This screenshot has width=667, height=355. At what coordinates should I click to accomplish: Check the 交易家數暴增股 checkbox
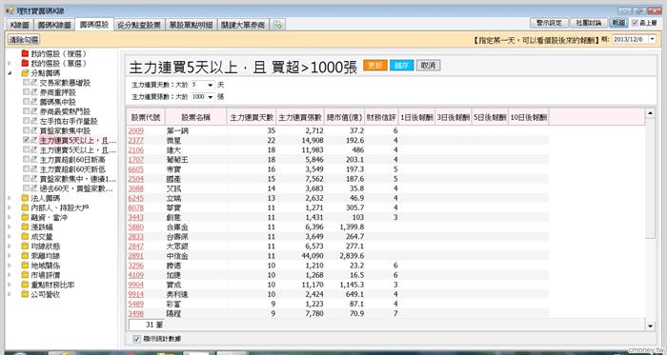(x=26, y=83)
